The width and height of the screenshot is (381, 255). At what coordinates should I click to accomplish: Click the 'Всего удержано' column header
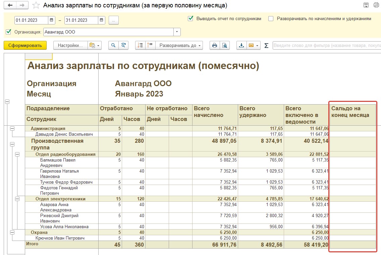click(261, 115)
